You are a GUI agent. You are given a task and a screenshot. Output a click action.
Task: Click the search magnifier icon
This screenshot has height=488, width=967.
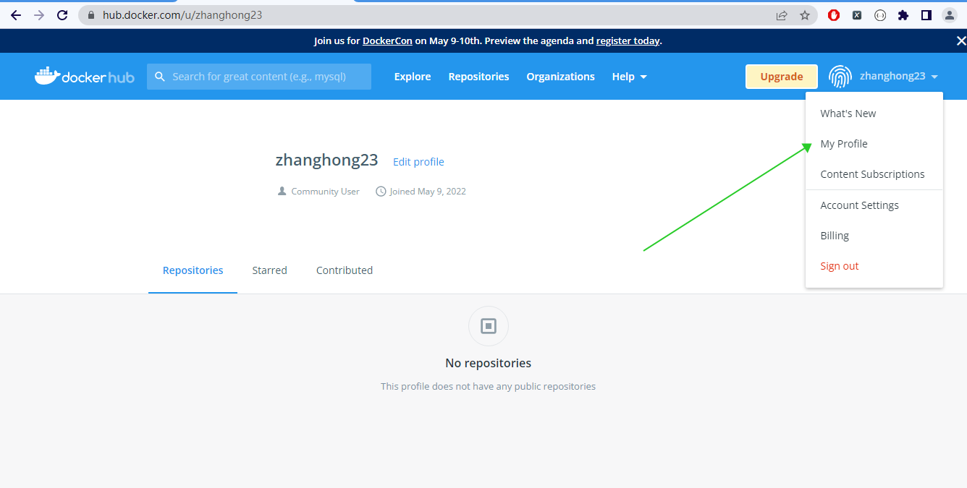tap(160, 77)
